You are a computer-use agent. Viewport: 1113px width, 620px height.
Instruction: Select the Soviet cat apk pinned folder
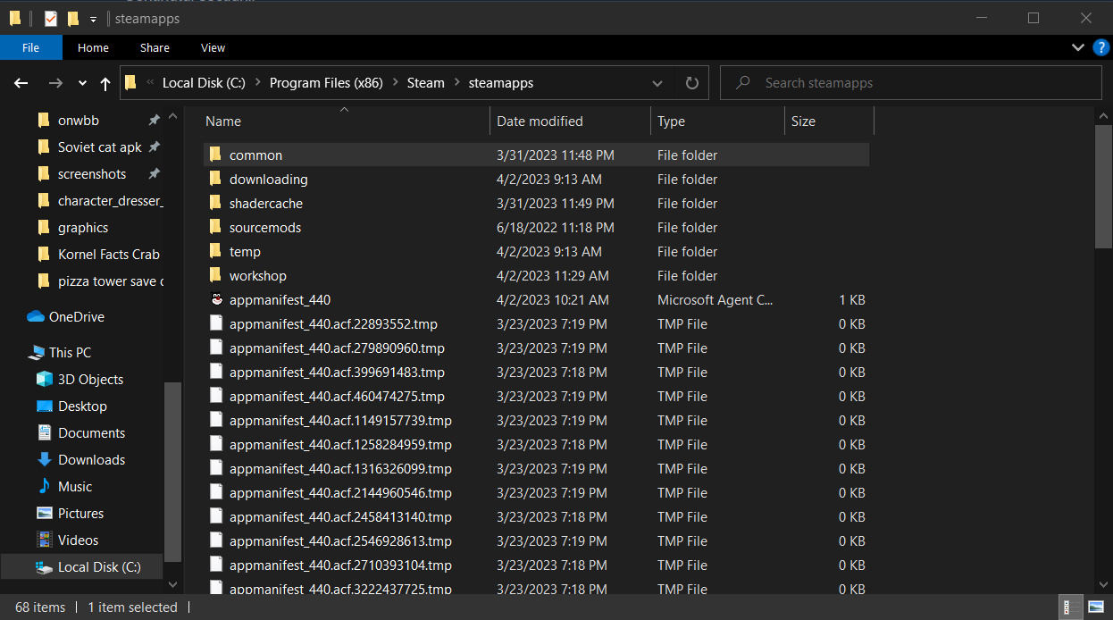(99, 147)
